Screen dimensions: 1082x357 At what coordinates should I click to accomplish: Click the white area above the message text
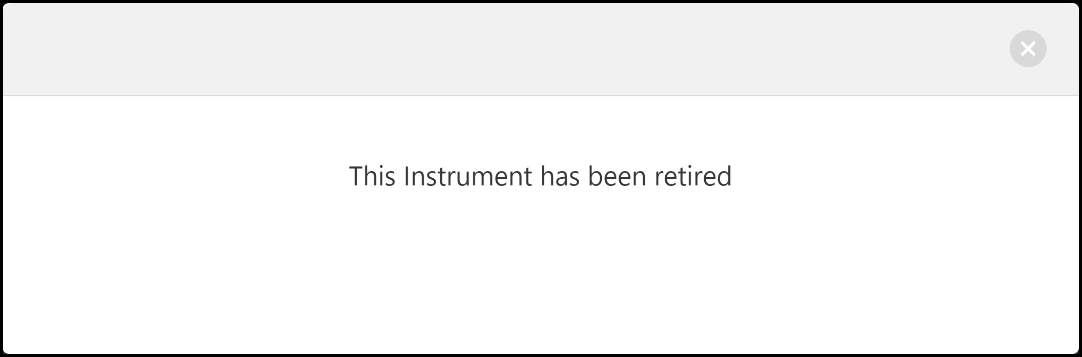coord(540,128)
